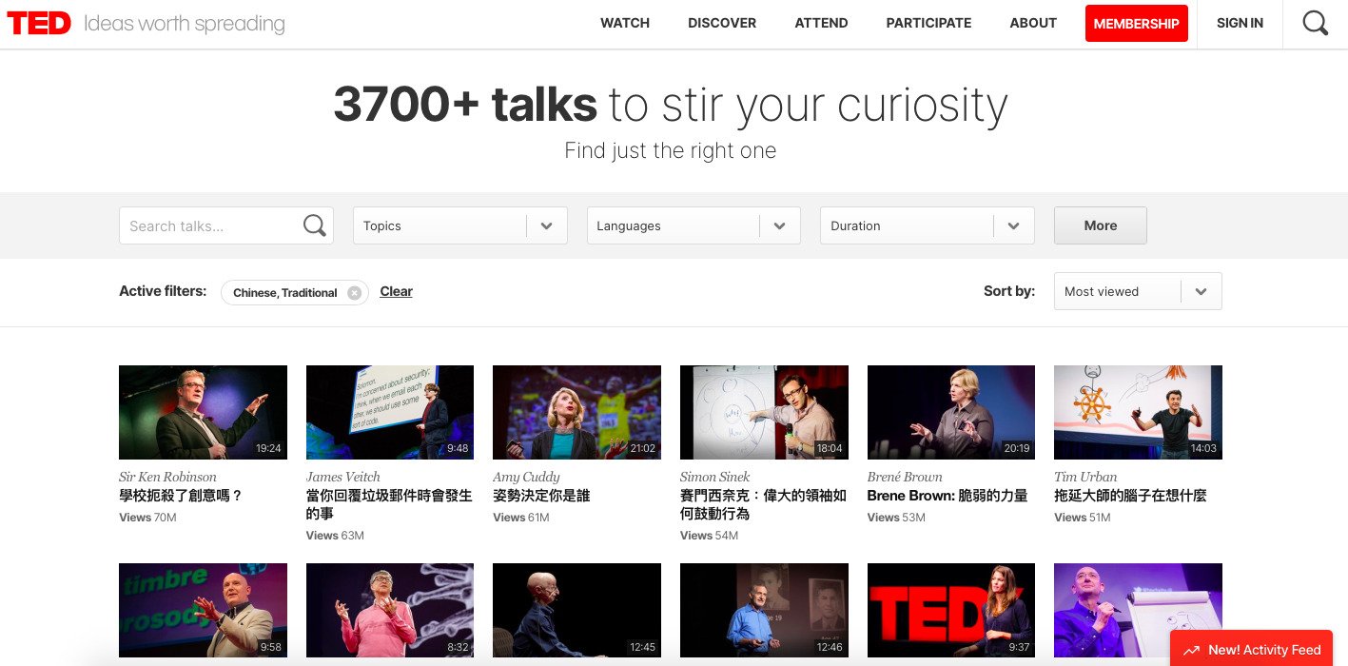Click title Brene Brown: 脆弱的力量
The width and height of the screenshot is (1348, 666).
click(x=948, y=496)
